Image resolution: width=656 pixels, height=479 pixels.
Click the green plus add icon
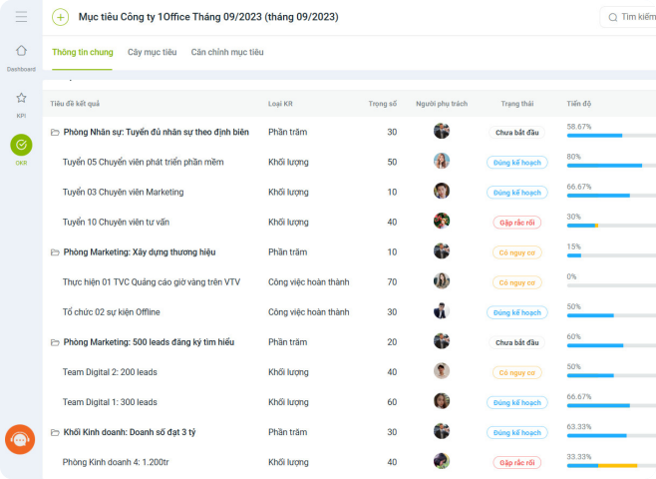click(x=60, y=17)
